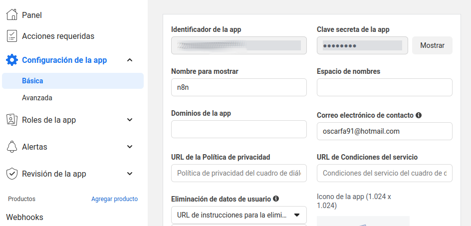Click the URL de la Política de privacidad label
The image size is (471, 226).
[x=221, y=157]
